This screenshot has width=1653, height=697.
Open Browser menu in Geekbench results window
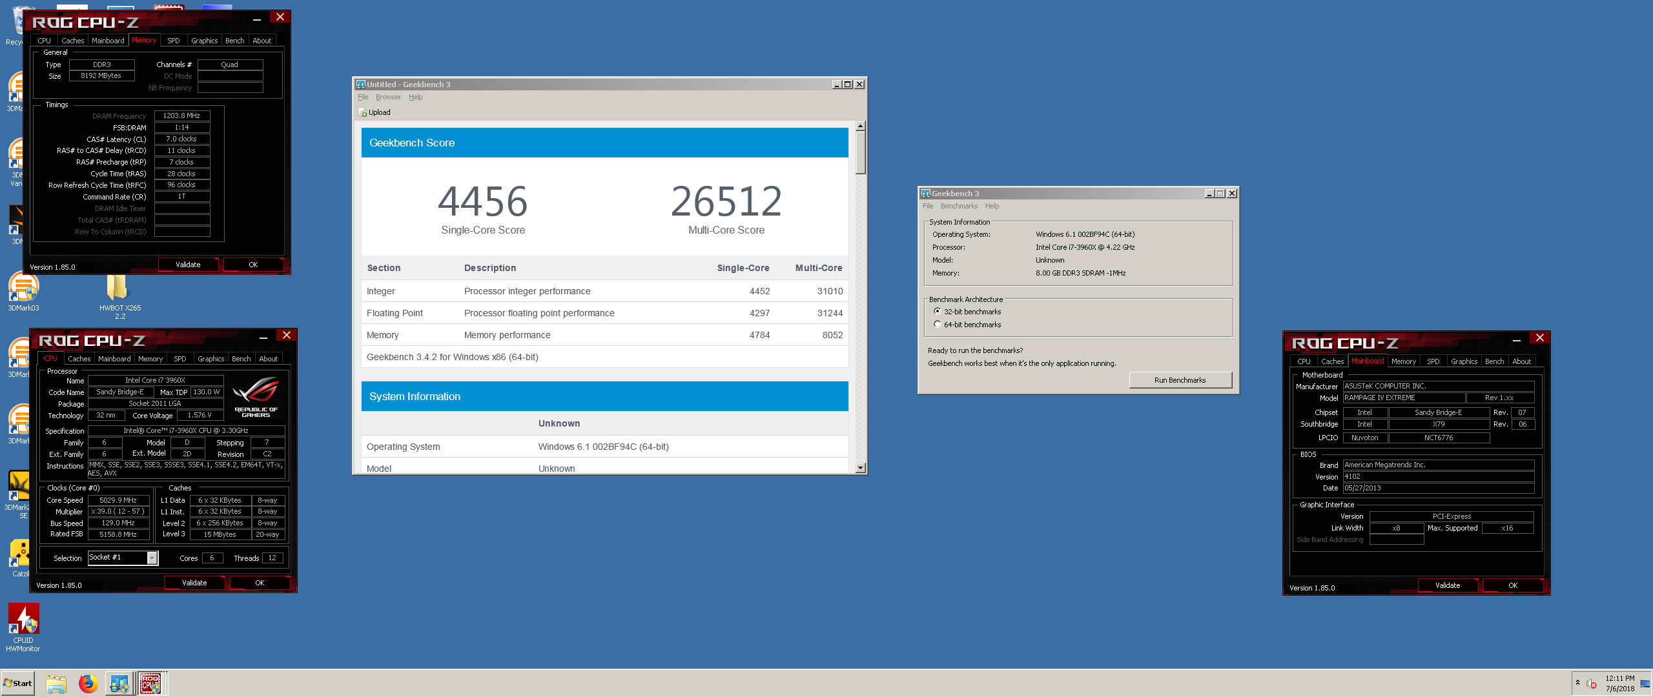388,97
